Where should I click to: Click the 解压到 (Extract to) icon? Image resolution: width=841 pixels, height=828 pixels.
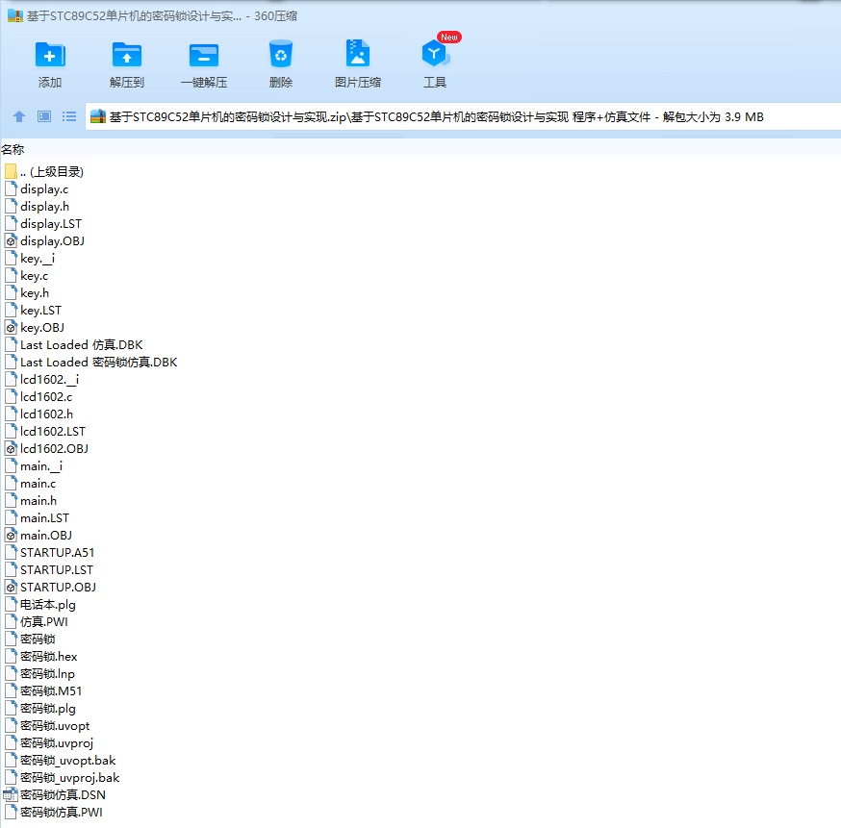coord(127,55)
